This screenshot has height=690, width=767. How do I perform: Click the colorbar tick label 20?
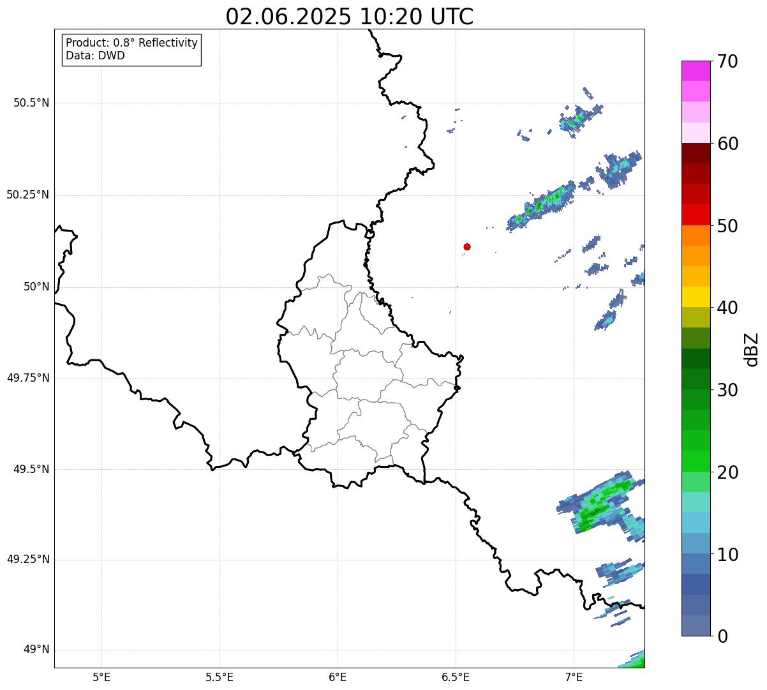(x=728, y=472)
